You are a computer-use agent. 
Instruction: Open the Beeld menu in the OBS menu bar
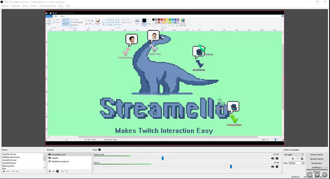pos(25,6)
